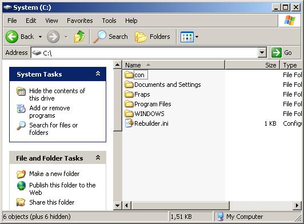Open the View menu
304x224 pixels.
tap(51, 21)
